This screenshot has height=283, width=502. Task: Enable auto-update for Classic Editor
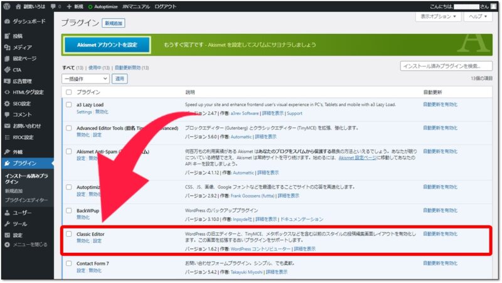(441, 234)
